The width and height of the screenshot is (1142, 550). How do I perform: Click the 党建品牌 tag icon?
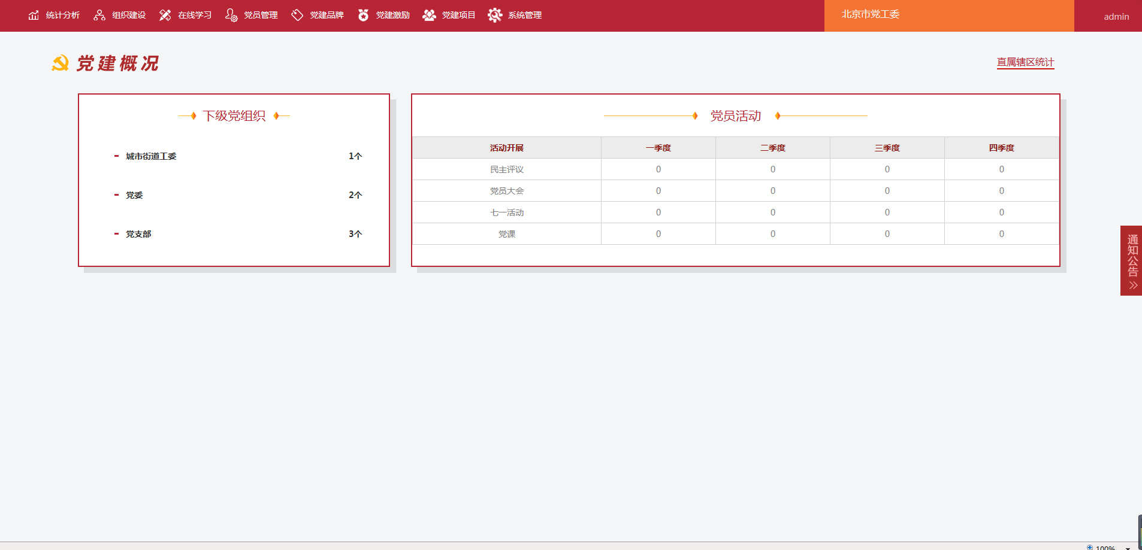(297, 15)
